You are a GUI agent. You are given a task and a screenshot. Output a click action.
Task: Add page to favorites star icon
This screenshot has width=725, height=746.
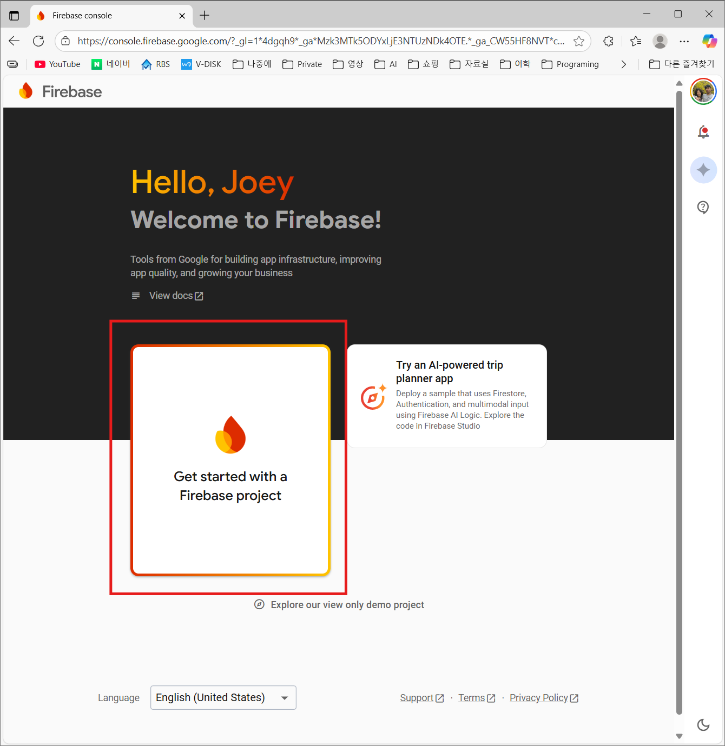pyautogui.click(x=579, y=41)
